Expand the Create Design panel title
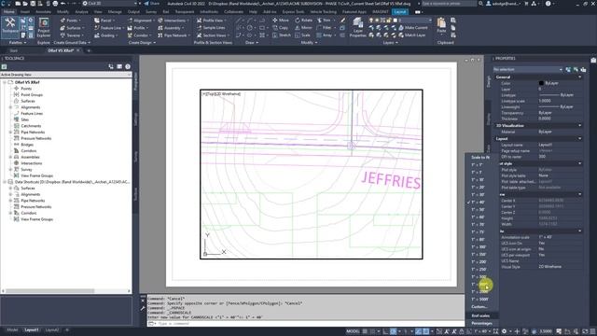Image resolution: width=597 pixels, height=336 pixels. pyautogui.click(x=142, y=43)
